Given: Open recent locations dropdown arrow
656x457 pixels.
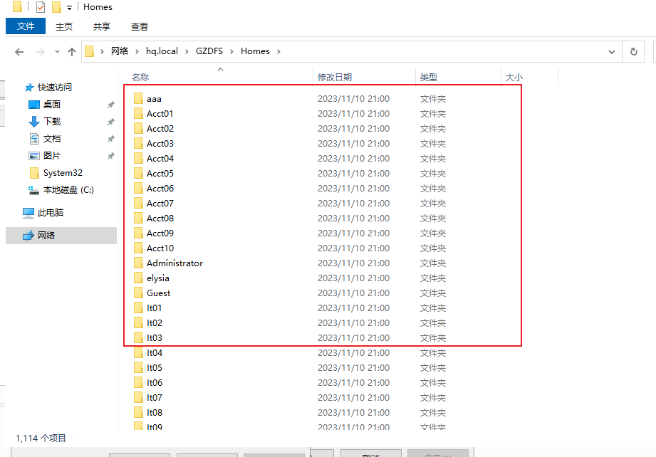Looking at the screenshot, I should pos(57,52).
